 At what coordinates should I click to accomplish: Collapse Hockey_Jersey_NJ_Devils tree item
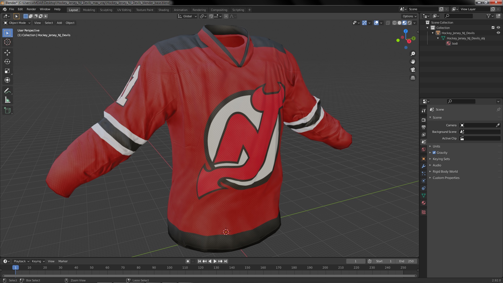[x=433, y=33]
